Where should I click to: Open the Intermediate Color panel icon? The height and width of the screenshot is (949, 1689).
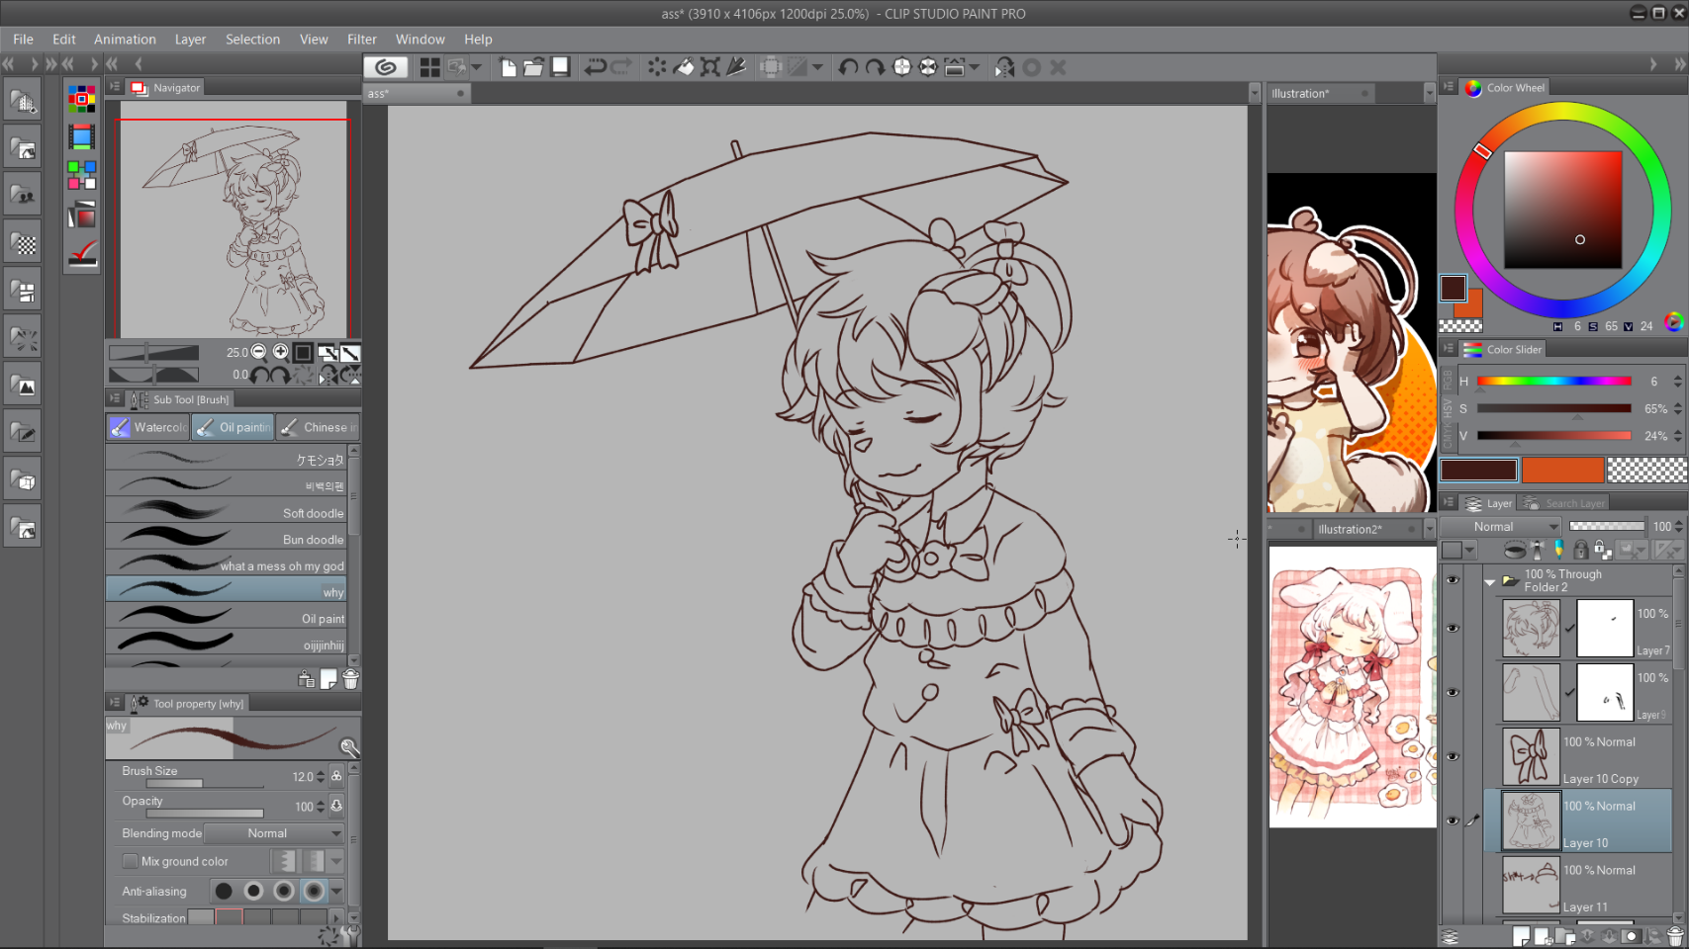pyautogui.click(x=82, y=175)
